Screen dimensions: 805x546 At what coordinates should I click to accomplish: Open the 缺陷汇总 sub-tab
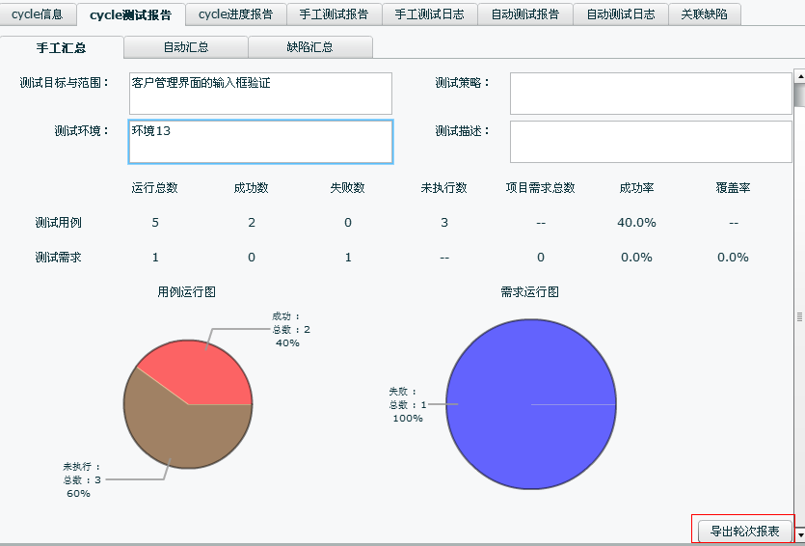click(x=309, y=47)
